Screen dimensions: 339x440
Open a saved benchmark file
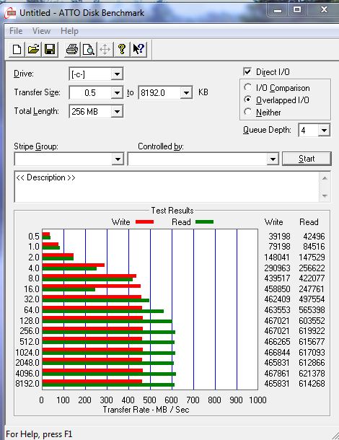coord(33,50)
